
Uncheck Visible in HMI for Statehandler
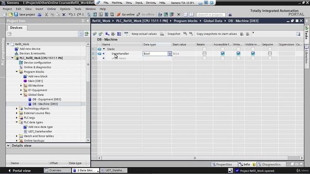coord(253,54)
